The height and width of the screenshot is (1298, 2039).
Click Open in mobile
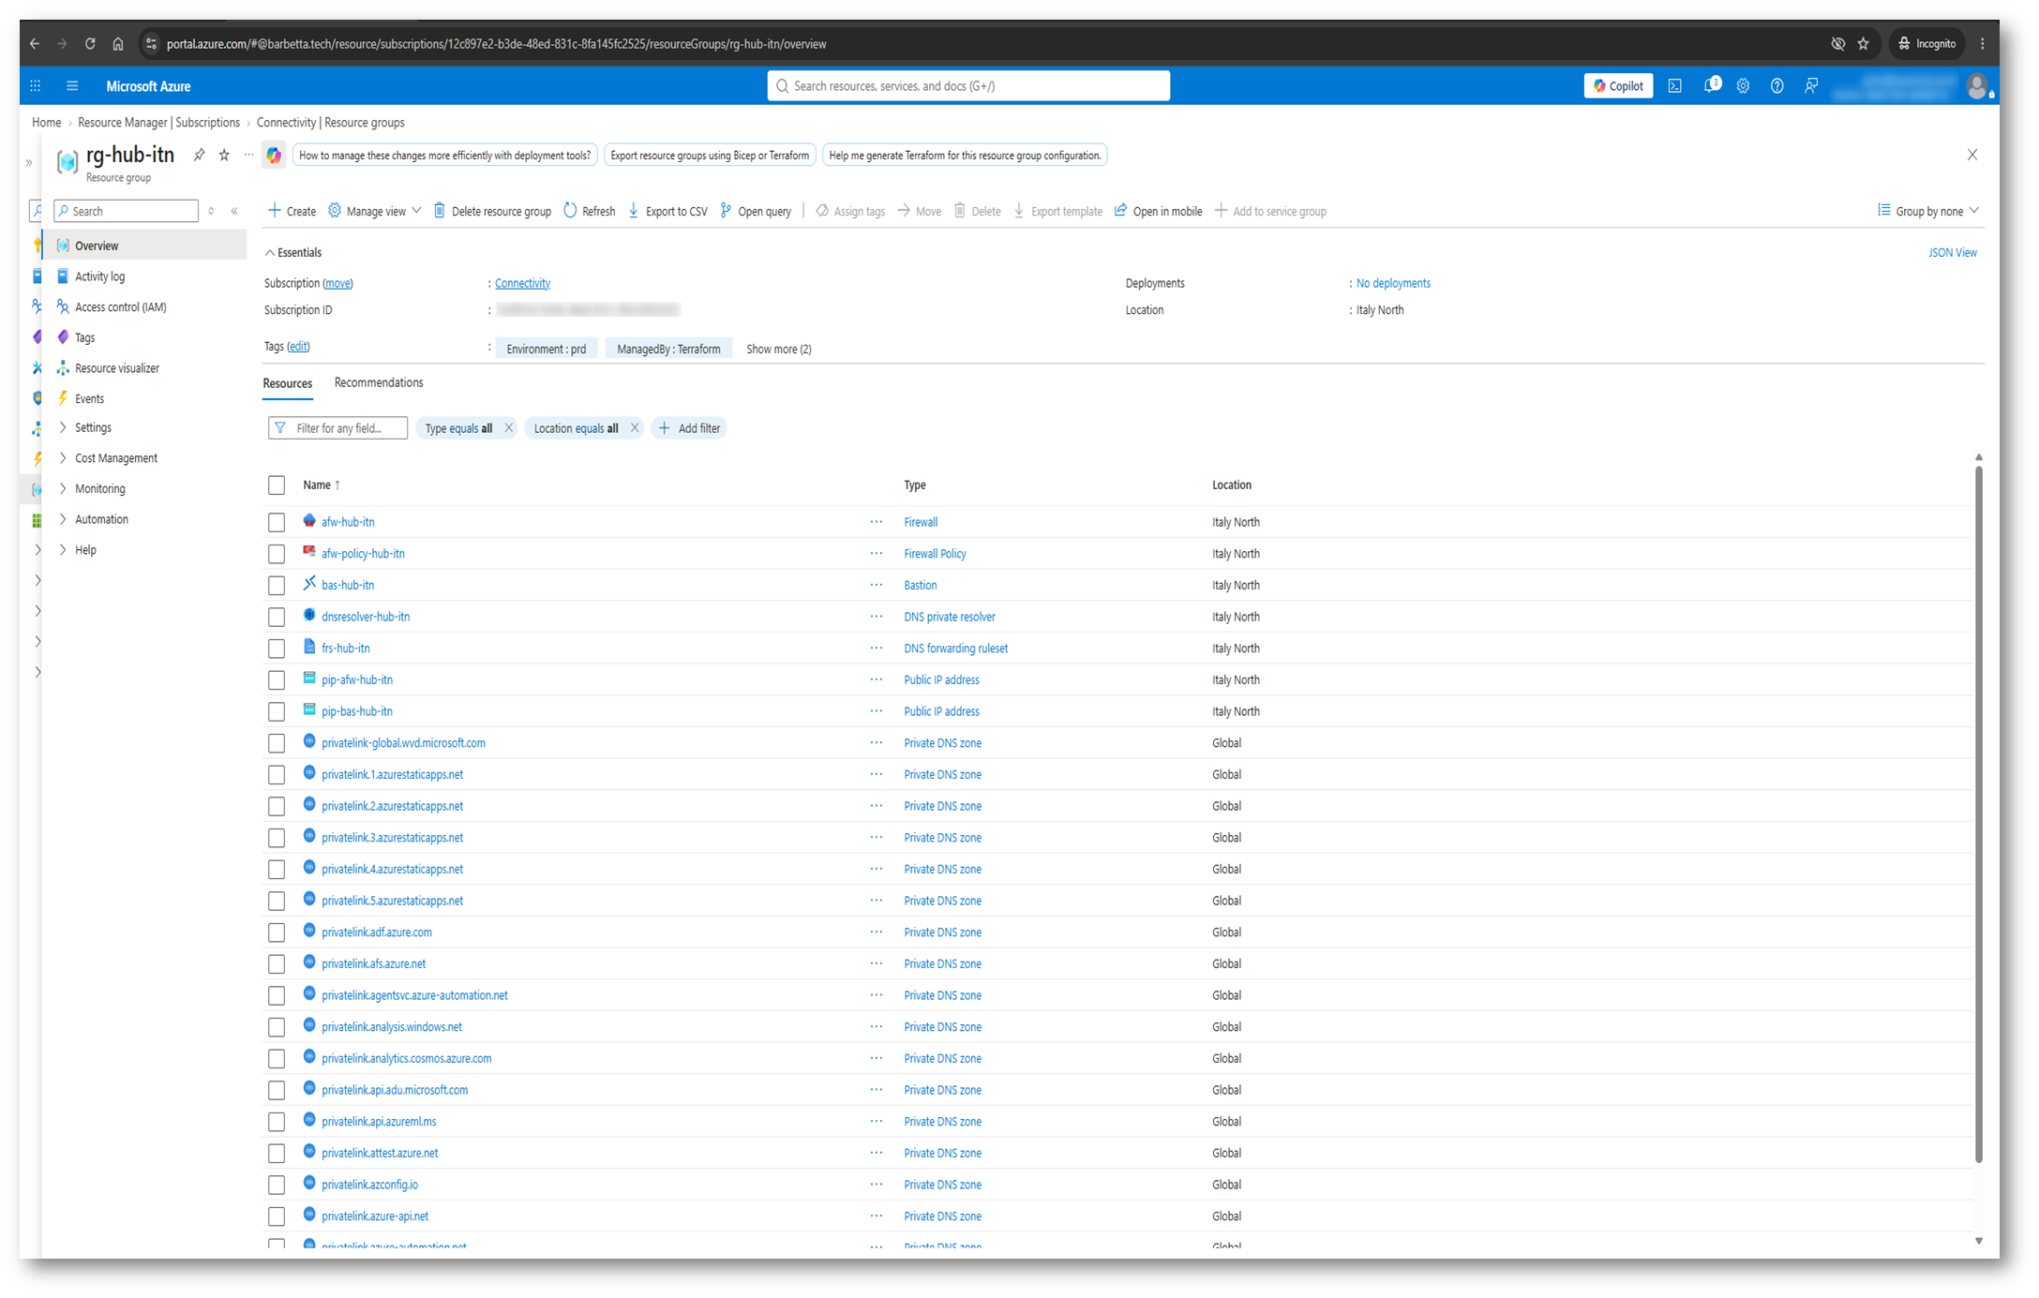(1159, 212)
